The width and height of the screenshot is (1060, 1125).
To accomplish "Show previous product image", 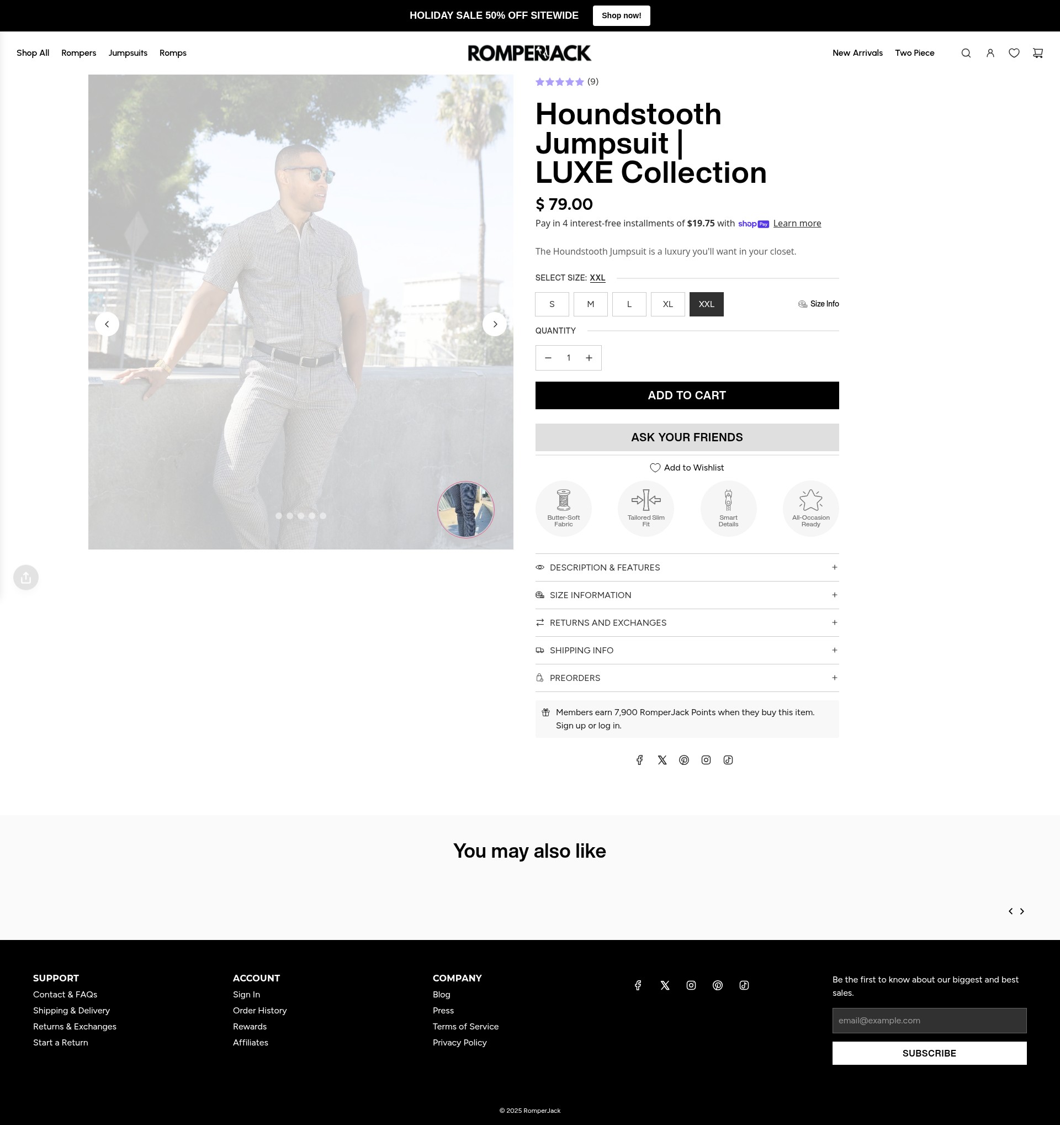I will (x=107, y=324).
